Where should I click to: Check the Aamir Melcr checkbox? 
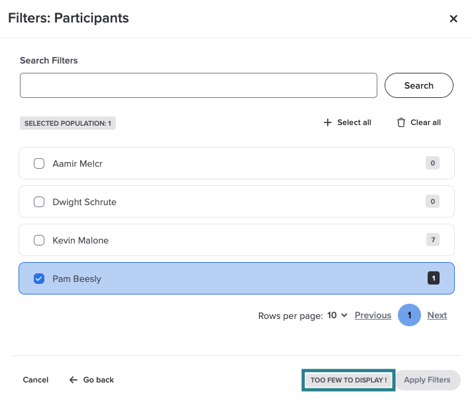[39, 163]
